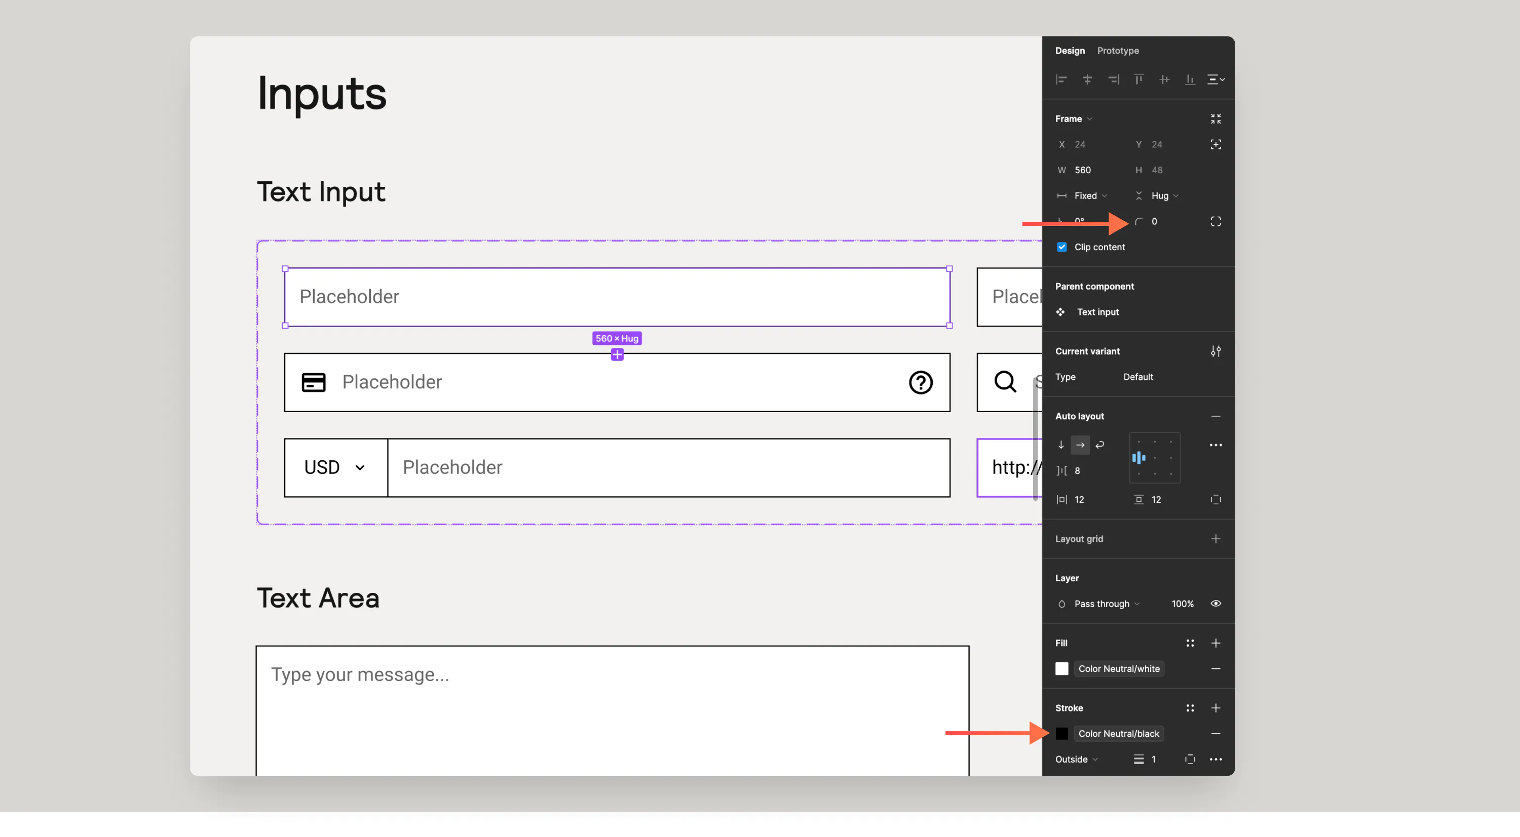Open Pass through blend mode dropdown
The image size is (1520, 837).
(x=1107, y=604)
